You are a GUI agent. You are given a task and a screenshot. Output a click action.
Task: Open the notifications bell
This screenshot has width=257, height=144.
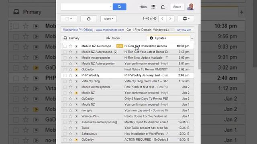[163, 7]
